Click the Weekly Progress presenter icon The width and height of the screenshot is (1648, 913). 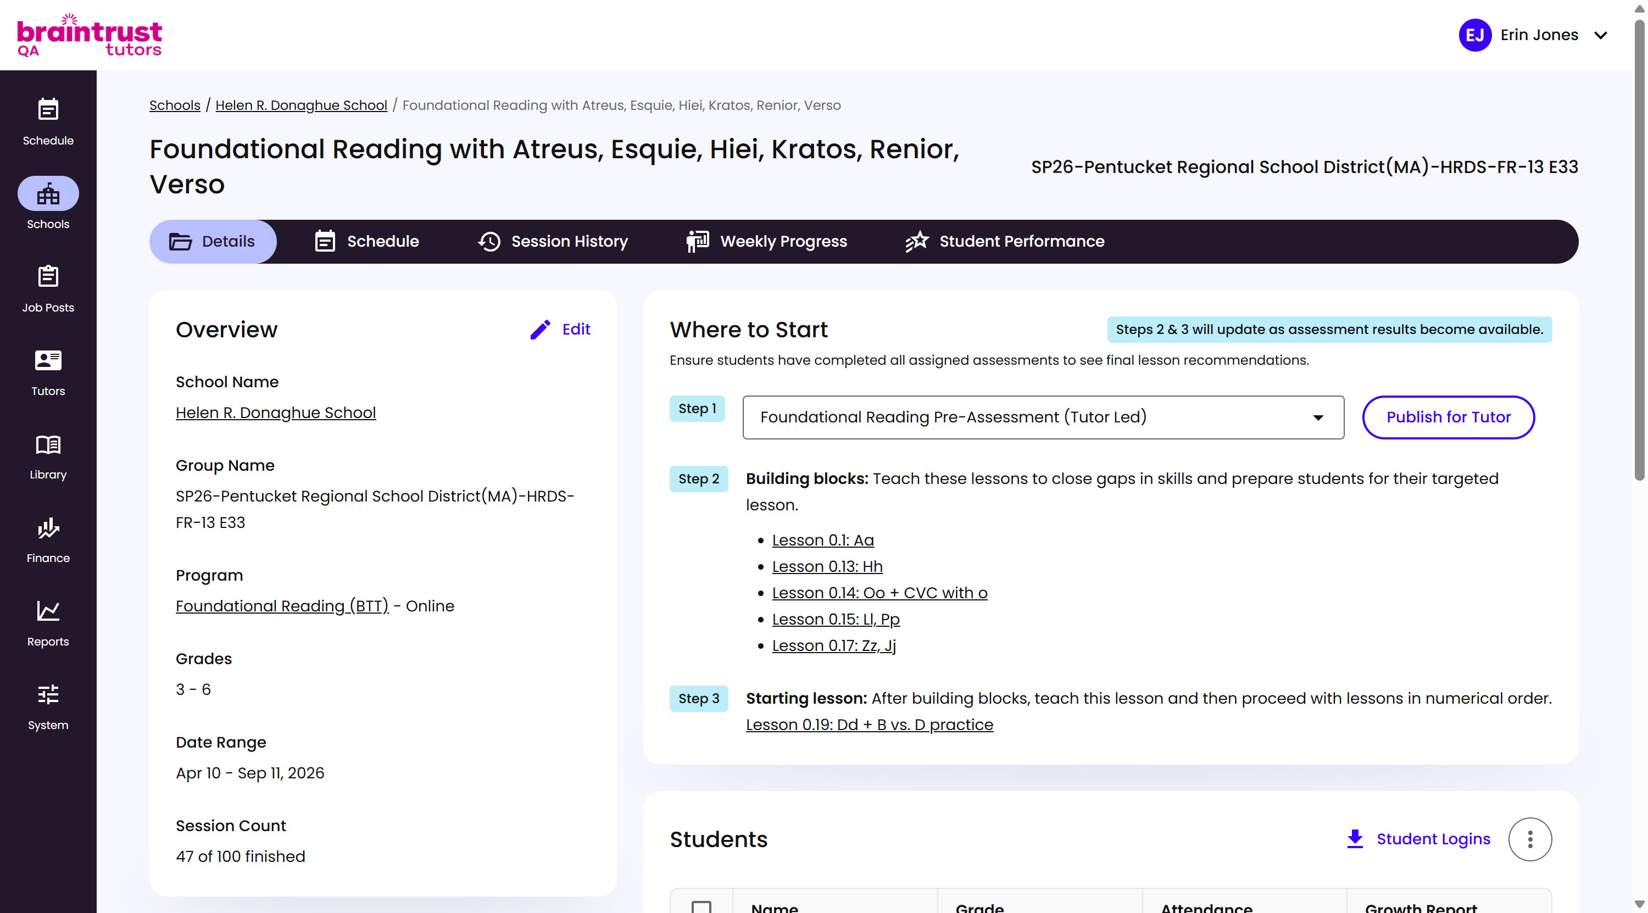(697, 241)
